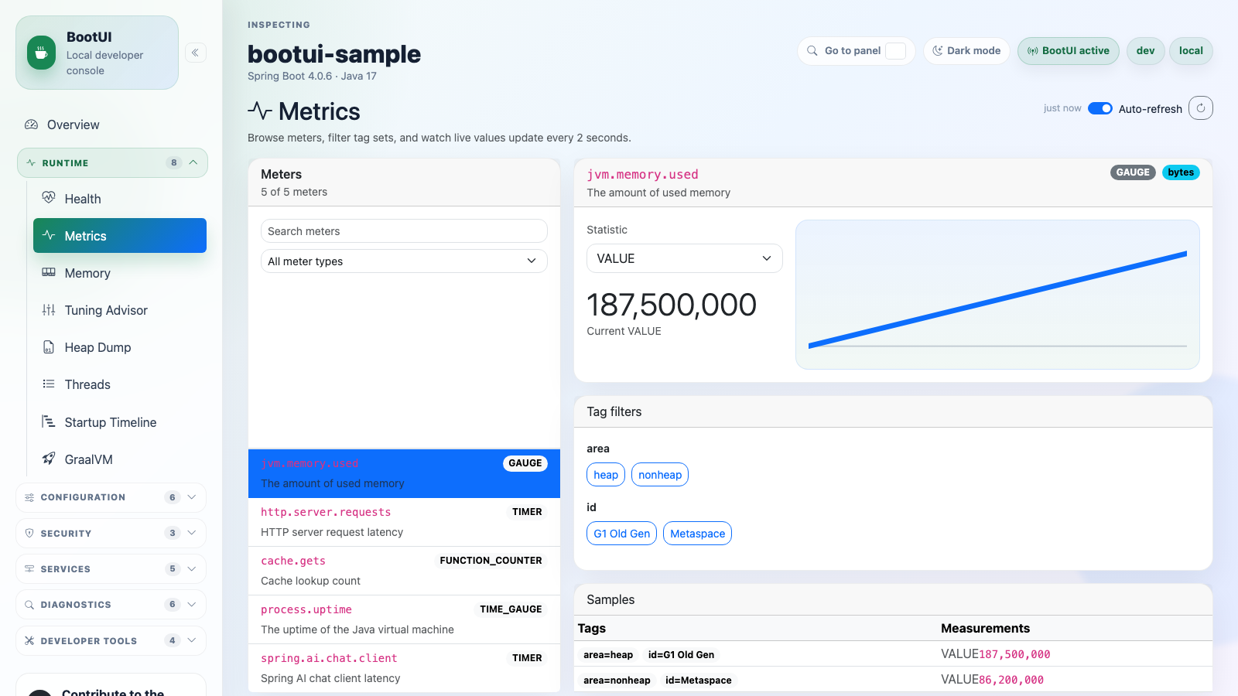Click the moon icon in Dark mode
The image size is (1238, 696).
click(x=937, y=51)
